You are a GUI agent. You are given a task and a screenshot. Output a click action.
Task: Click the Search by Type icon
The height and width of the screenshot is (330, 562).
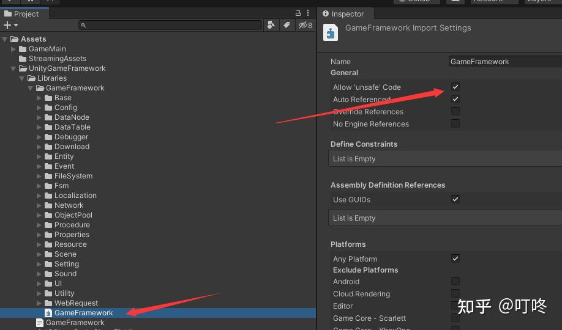272,25
